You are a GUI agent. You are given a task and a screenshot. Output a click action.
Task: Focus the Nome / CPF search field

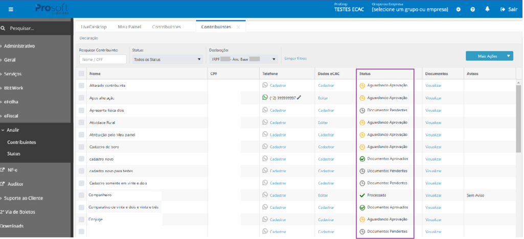tap(103, 59)
